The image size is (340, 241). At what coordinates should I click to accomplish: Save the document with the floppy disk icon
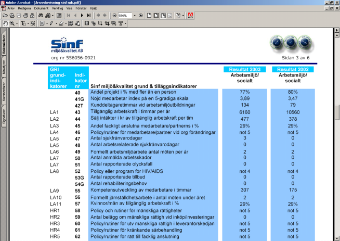click(19, 16)
